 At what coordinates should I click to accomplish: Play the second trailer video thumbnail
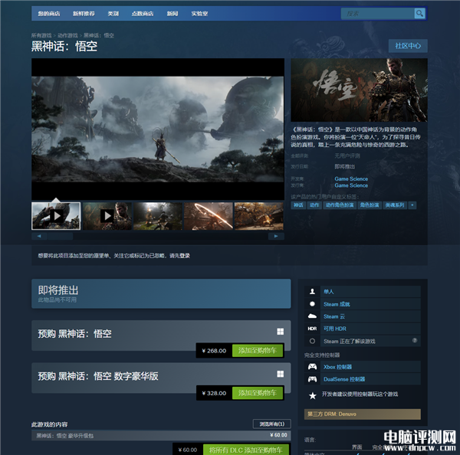(x=107, y=216)
